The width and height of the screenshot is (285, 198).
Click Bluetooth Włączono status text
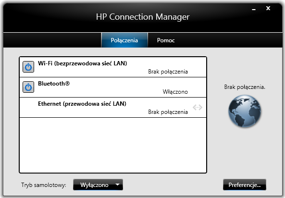click(175, 92)
